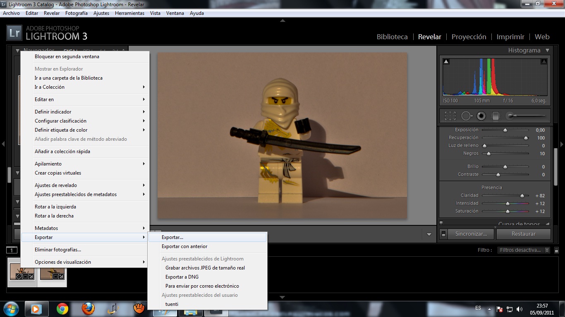Image resolution: width=565 pixels, height=317 pixels.
Task: Select the Spot Removal tool
Action: 466,116
